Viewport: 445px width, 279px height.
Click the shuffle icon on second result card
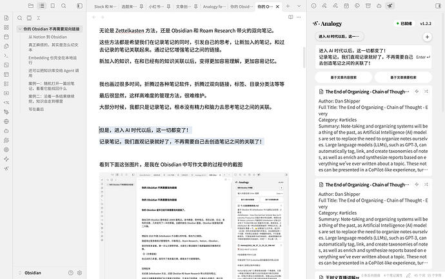tap(426, 184)
